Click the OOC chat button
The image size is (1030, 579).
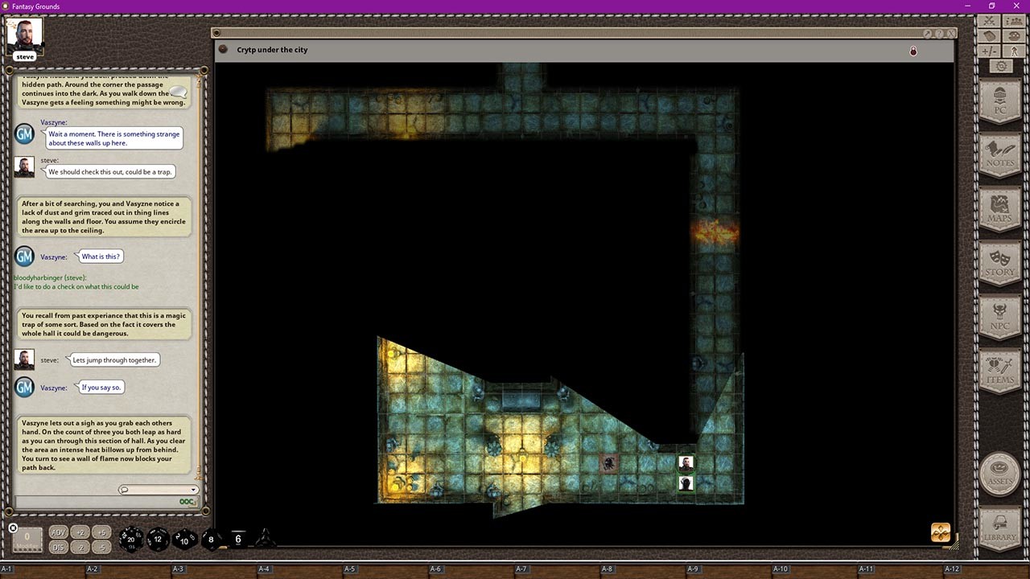186,501
